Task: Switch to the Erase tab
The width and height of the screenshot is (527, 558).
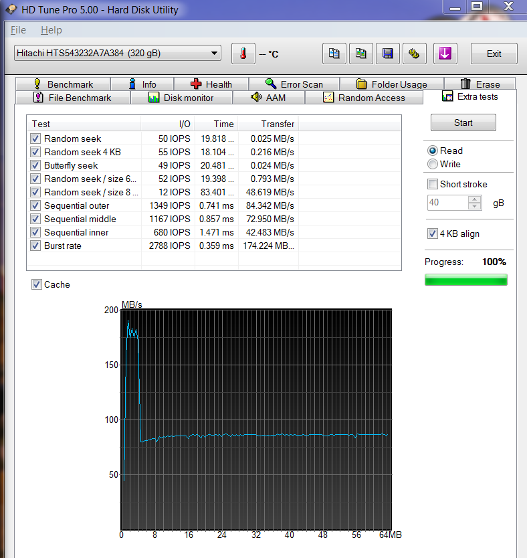Action: 480,84
